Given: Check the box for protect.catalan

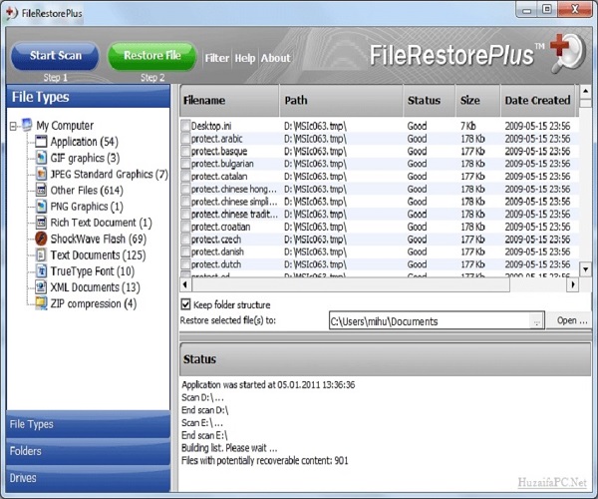Looking at the screenshot, I should (x=185, y=176).
